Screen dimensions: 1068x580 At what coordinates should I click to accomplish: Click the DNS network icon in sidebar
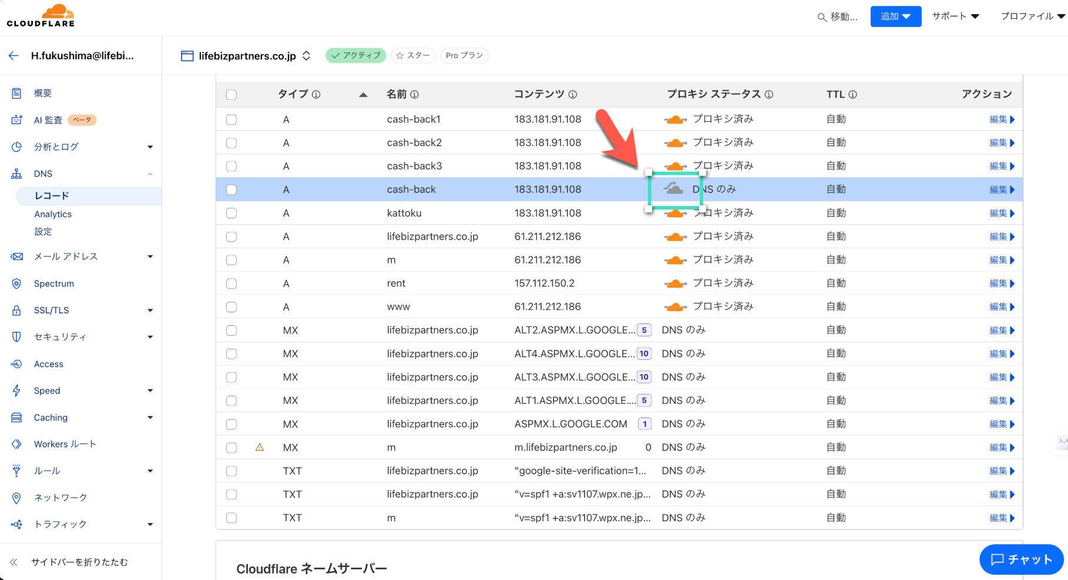coord(16,174)
